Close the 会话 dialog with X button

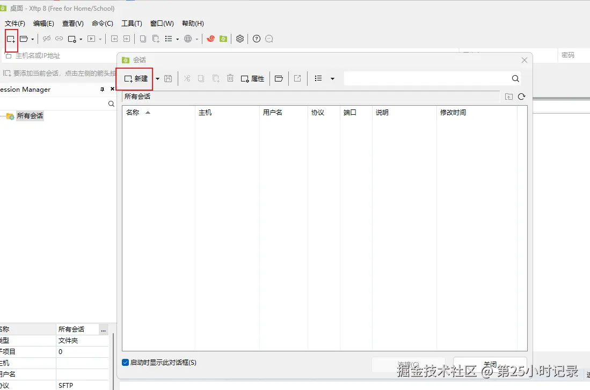tap(525, 60)
